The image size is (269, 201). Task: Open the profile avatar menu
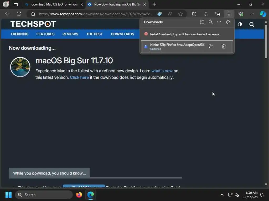click(6, 4)
